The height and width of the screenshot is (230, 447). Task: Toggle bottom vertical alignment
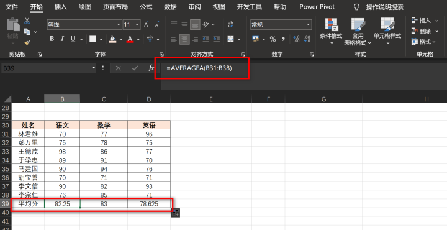[x=195, y=25]
